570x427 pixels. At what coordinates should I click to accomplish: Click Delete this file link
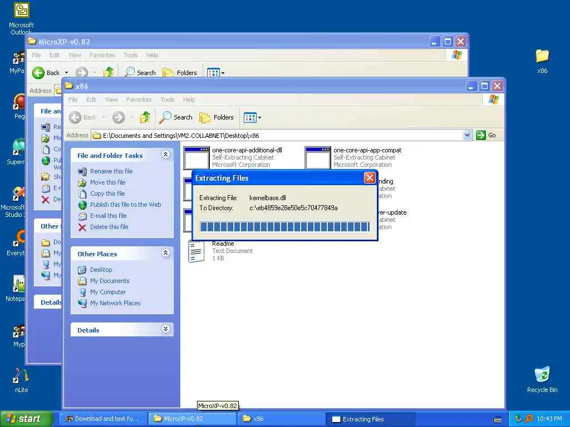coord(109,227)
